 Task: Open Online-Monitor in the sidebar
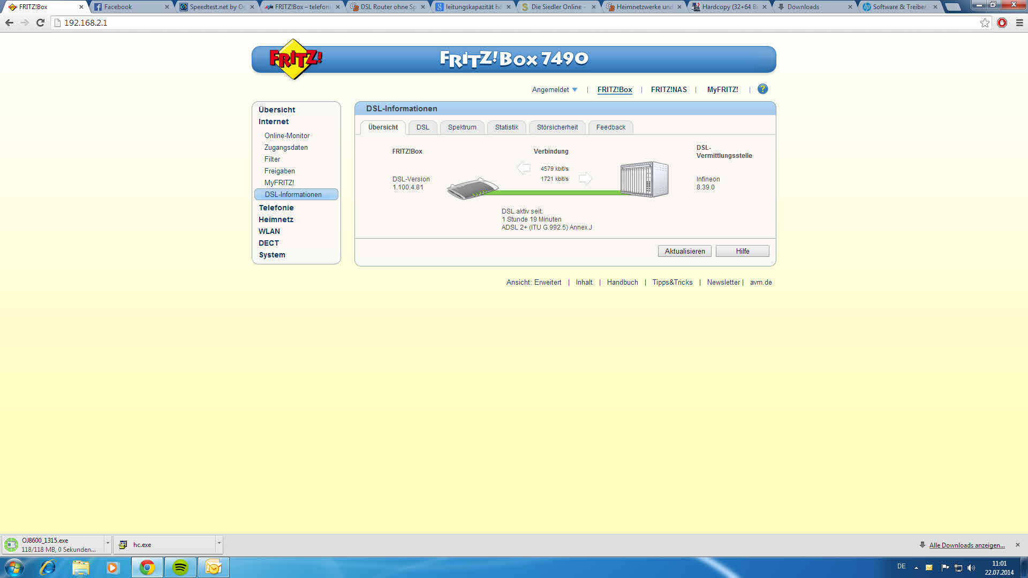pyautogui.click(x=286, y=136)
